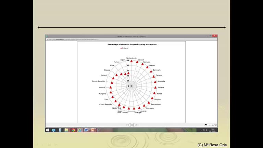Open PowerPoint from the taskbar

[92, 130]
